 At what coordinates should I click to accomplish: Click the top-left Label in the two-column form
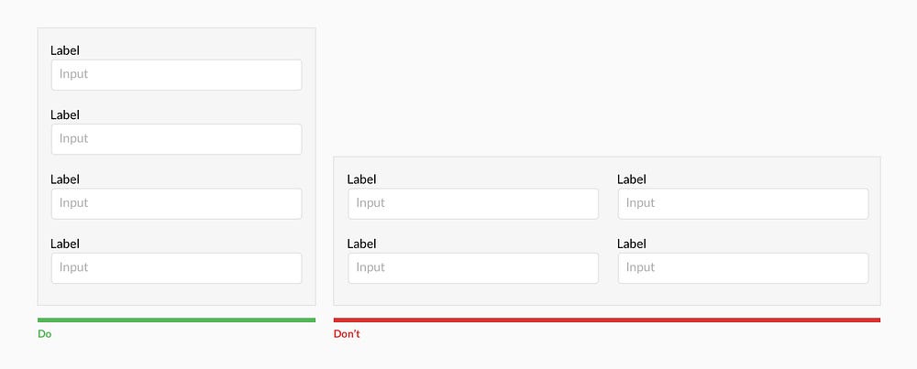[x=361, y=179]
